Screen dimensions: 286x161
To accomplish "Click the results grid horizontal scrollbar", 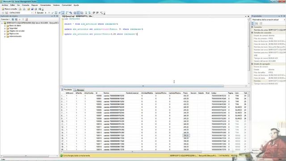I will point(132,152).
